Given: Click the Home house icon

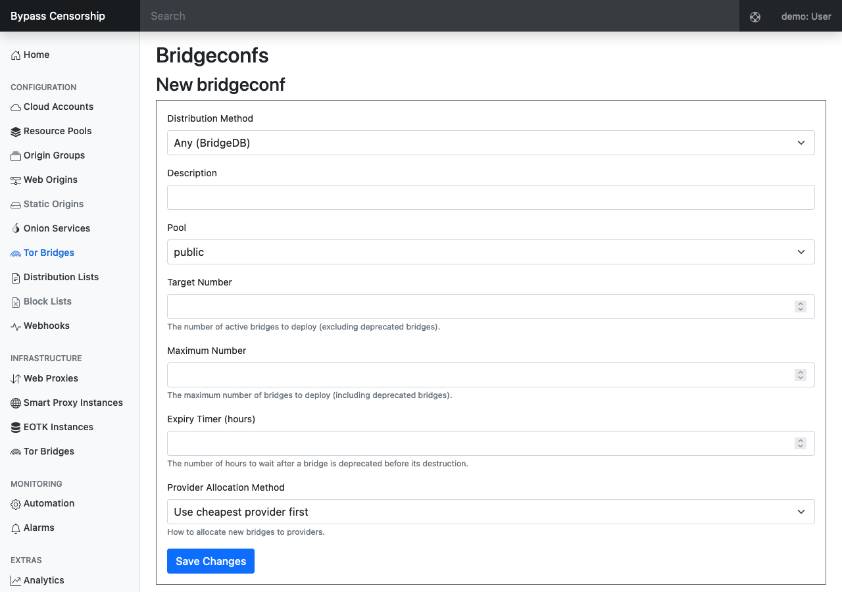Looking at the screenshot, I should (x=16, y=55).
